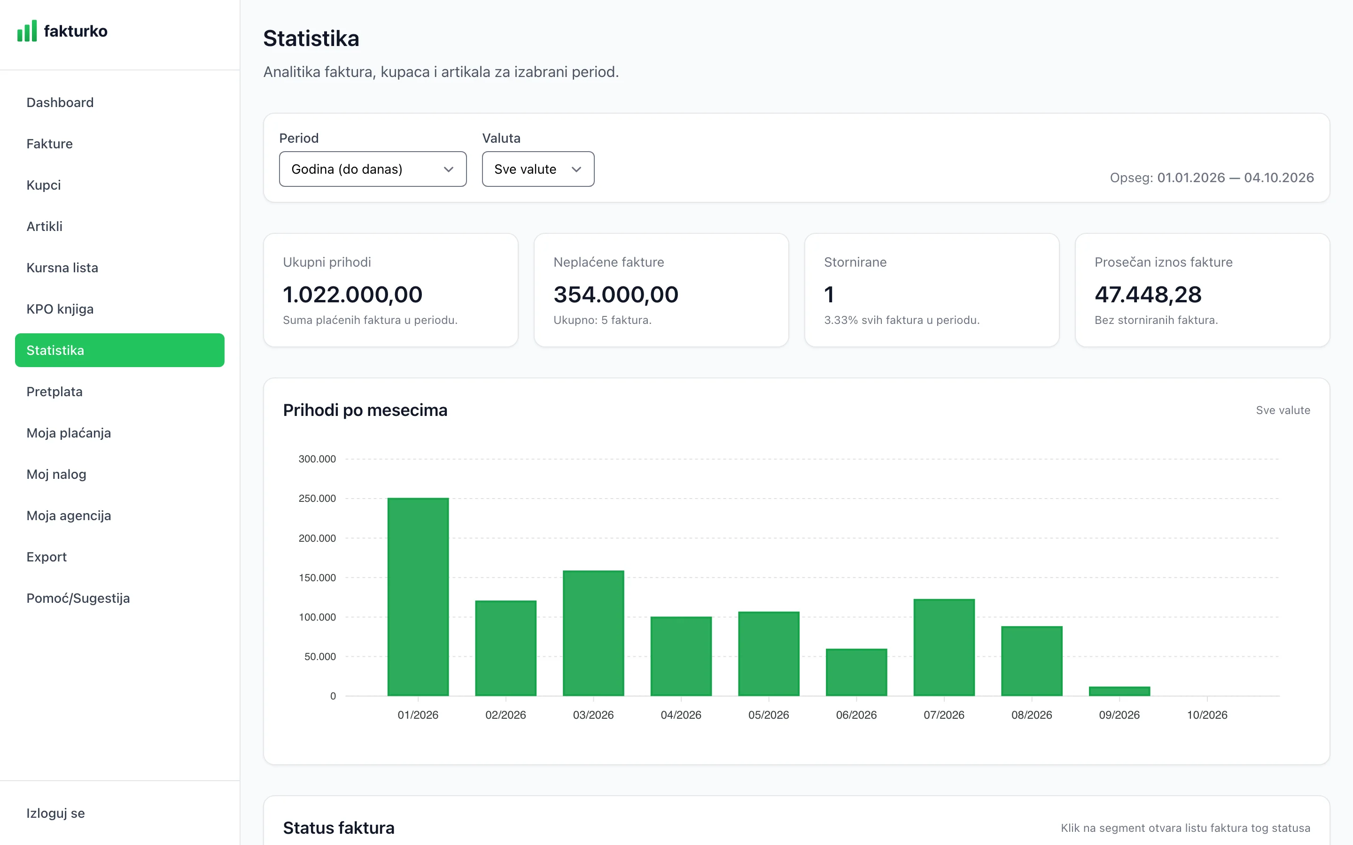The image size is (1353, 845).
Task: Click the Statistika page heading
Action: click(311, 38)
